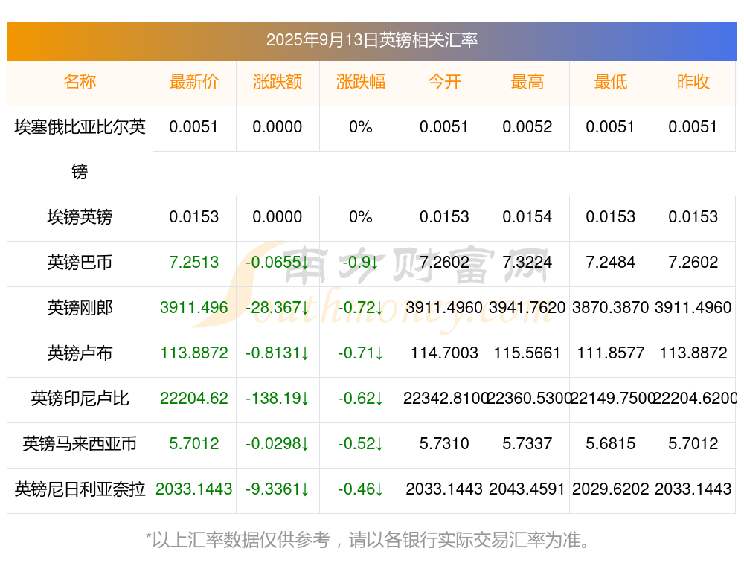Screen dimensions: 744x563
Task: Select the 涨跌幅 column header
Action: [361, 82]
